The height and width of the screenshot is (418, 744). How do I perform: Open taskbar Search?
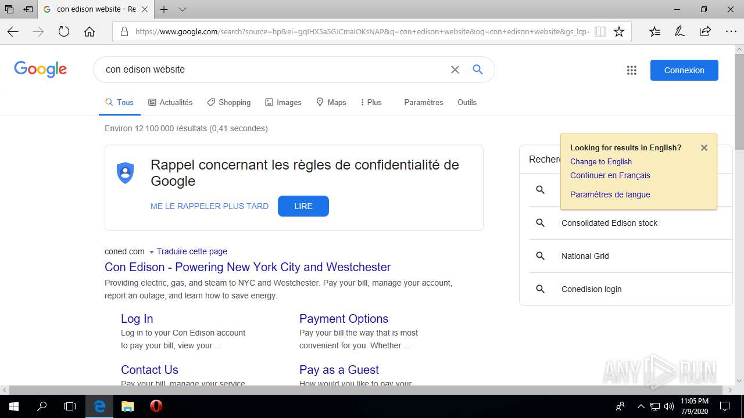tap(42, 406)
